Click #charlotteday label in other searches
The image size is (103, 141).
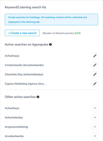(x=14, y=118)
